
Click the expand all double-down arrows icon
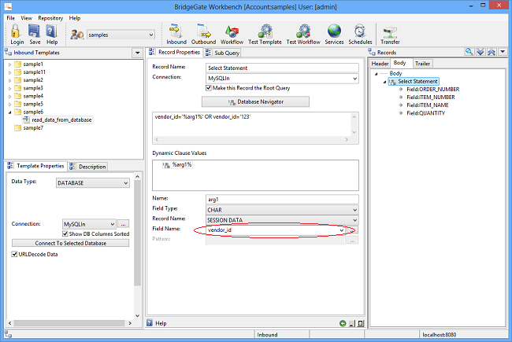480,52
